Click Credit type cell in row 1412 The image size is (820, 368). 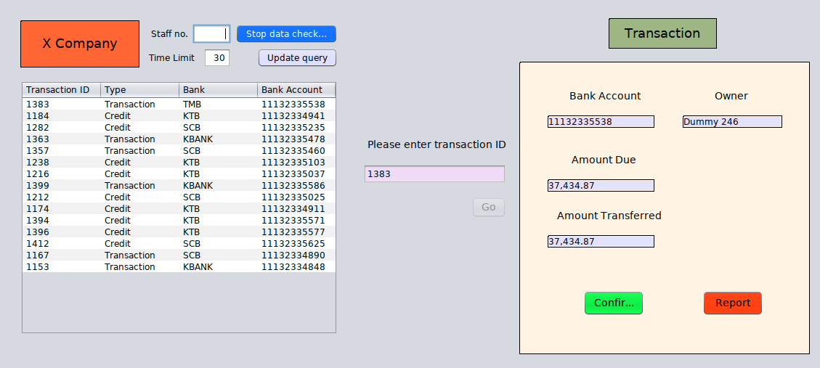pyautogui.click(x=139, y=244)
